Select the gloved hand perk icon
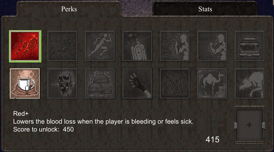Screen dimensions: 274x152 (137, 83)
